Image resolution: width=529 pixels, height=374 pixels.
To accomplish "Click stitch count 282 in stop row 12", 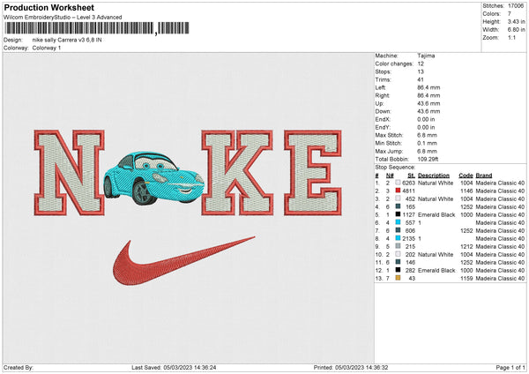I will (x=410, y=271).
